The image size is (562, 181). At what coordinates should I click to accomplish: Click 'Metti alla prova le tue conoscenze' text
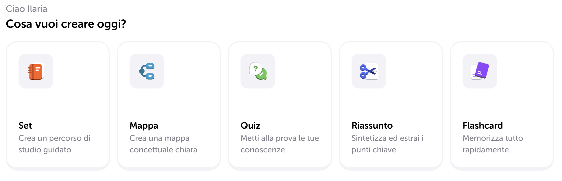280,144
